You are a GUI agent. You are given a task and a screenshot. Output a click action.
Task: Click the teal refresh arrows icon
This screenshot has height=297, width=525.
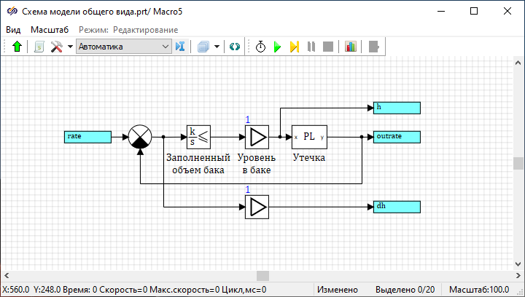coord(234,47)
